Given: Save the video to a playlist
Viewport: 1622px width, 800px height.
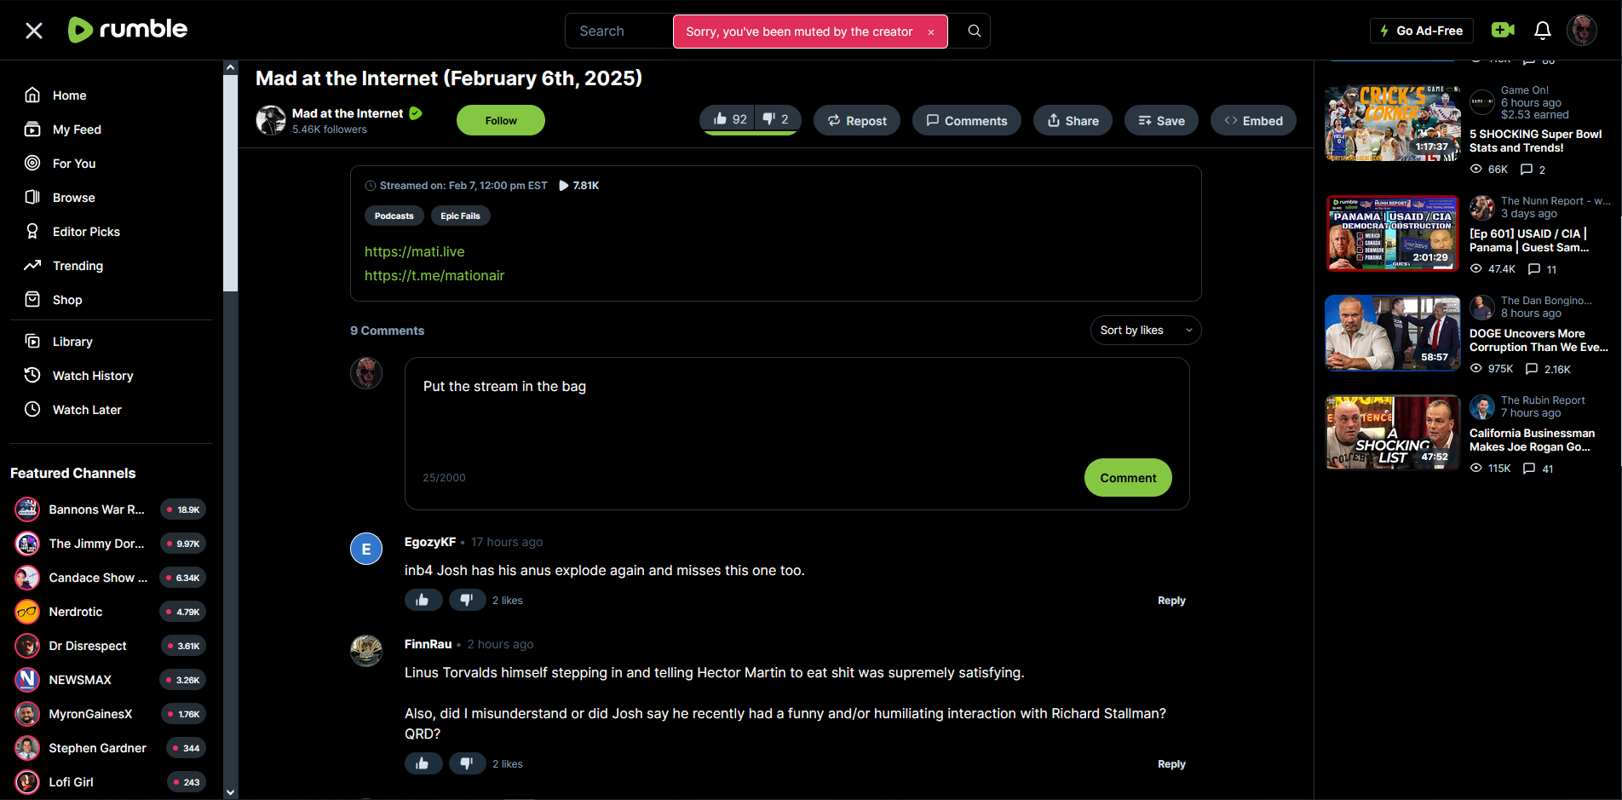Looking at the screenshot, I should click(1161, 121).
